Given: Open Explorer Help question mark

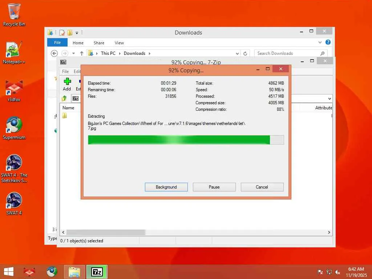Looking at the screenshot, I should [x=328, y=42].
